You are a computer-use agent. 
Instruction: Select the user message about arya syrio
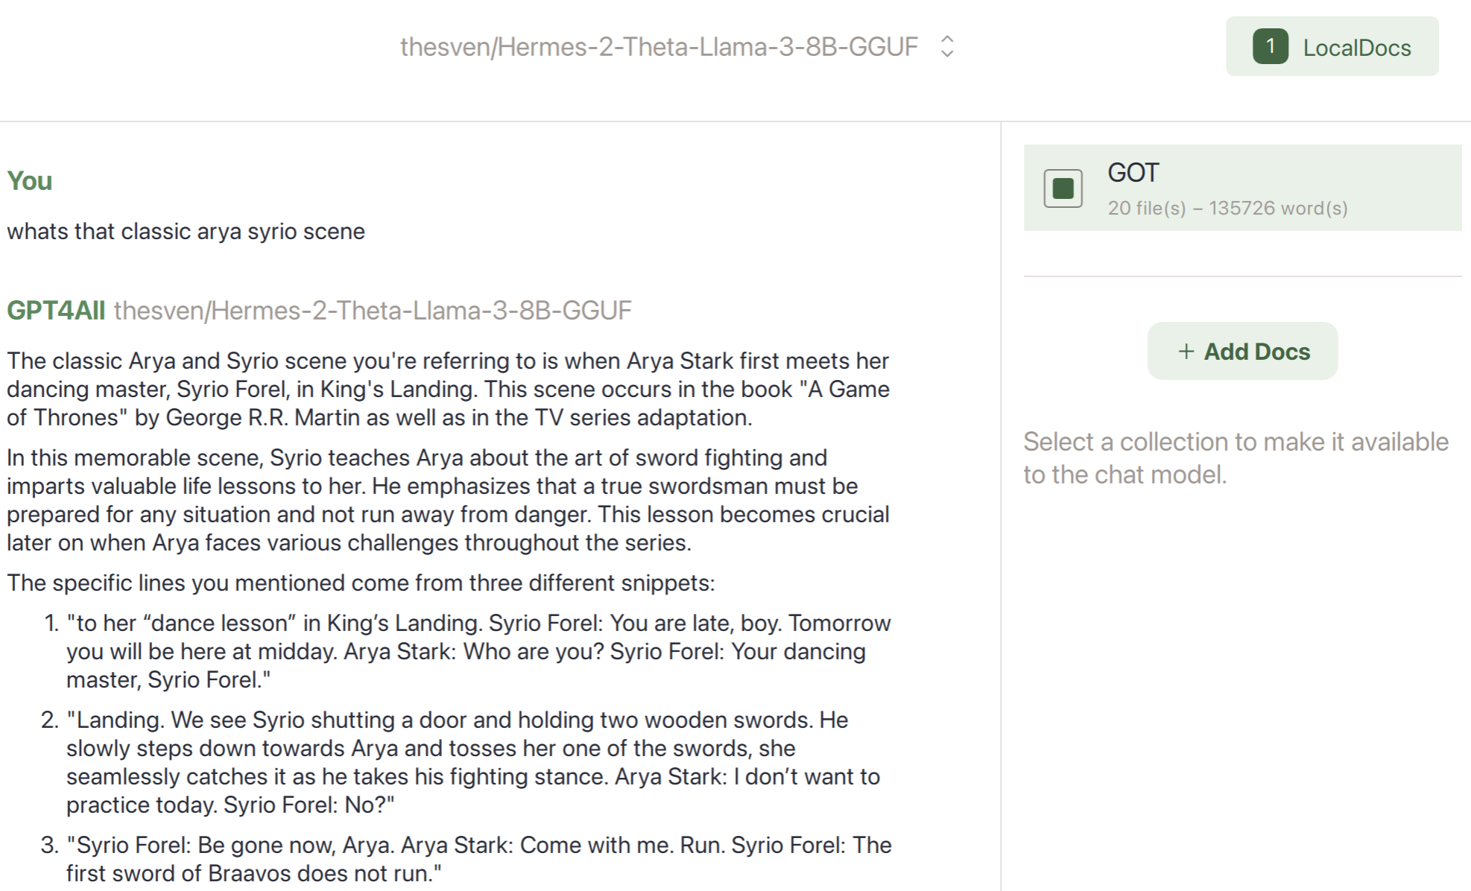[x=186, y=232]
